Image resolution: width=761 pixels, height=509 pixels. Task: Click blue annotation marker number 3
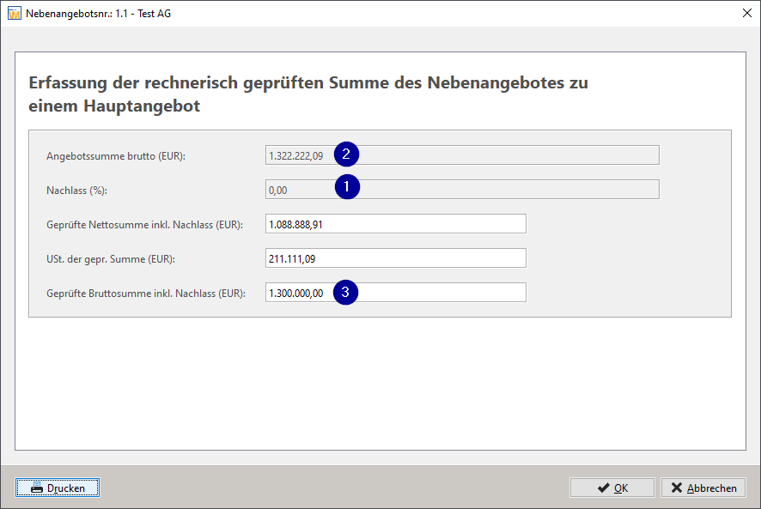coord(345,292)
